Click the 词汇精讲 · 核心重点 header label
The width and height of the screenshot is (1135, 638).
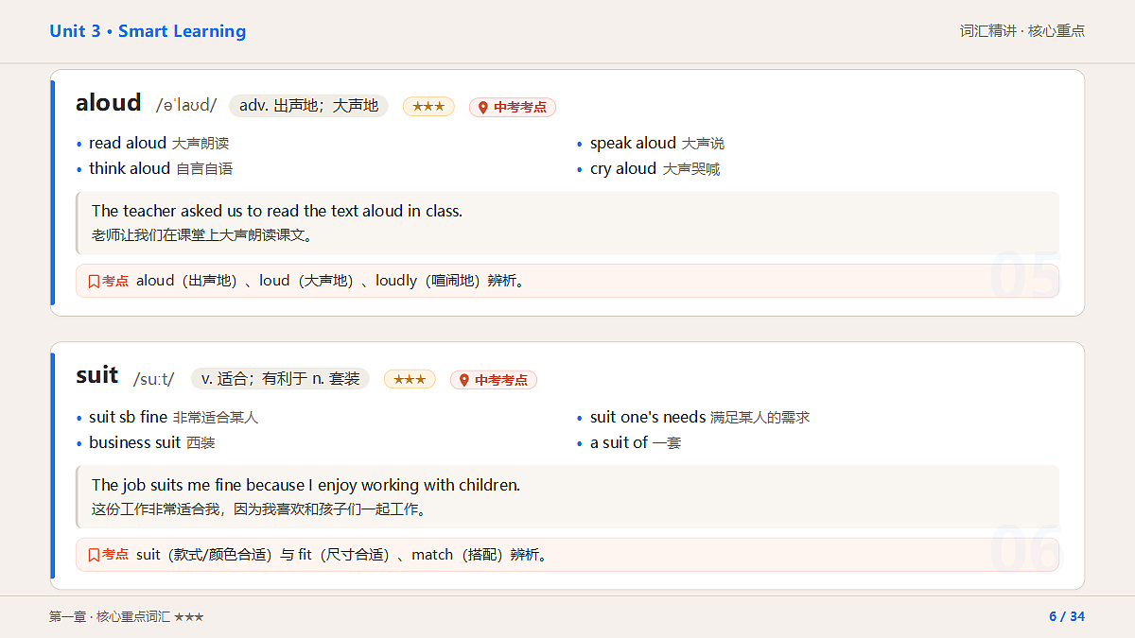[1022, 31]
